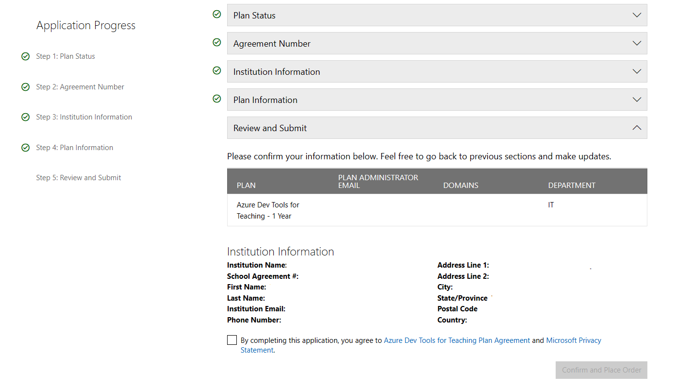Select the 'IT' department cell
Screen dimensions: 693x390
click(551, 205)
